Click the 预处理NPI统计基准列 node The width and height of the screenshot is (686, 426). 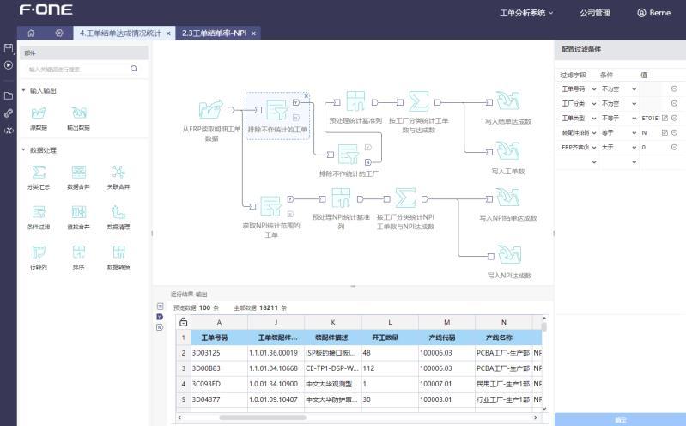coord(341,198)
